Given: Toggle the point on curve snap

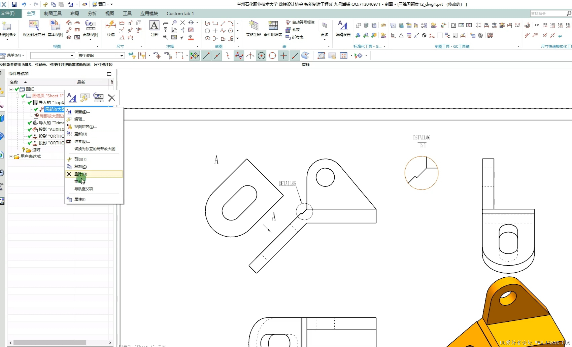Looking at the screenshot, I should coord(295,56).
